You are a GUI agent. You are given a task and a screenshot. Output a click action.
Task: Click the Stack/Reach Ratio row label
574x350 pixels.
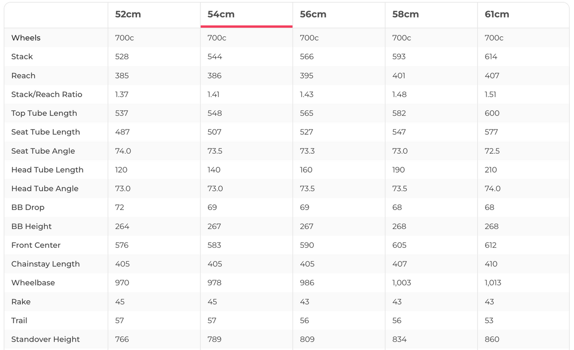point(47,94)
